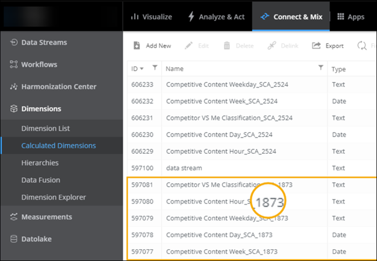Click the Export share icon

pyautogui.click(x=316, y=45)
